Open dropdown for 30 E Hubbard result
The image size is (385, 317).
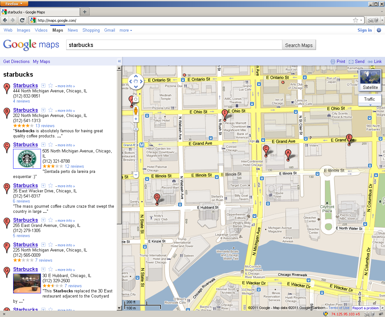click(43, 269)
